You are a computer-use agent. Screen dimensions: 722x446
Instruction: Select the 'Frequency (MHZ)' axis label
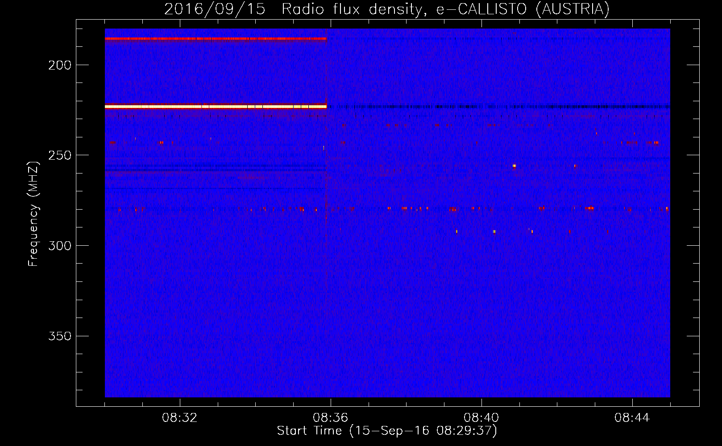coord(34,214)
